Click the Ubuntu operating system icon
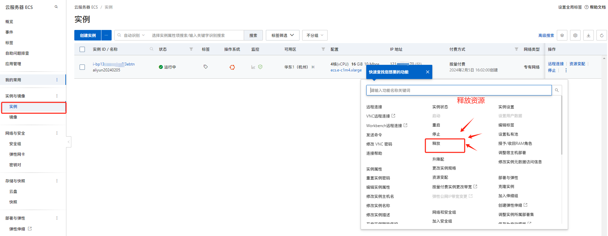This screenshot has width=608, height=236. (x=232, y=67)
